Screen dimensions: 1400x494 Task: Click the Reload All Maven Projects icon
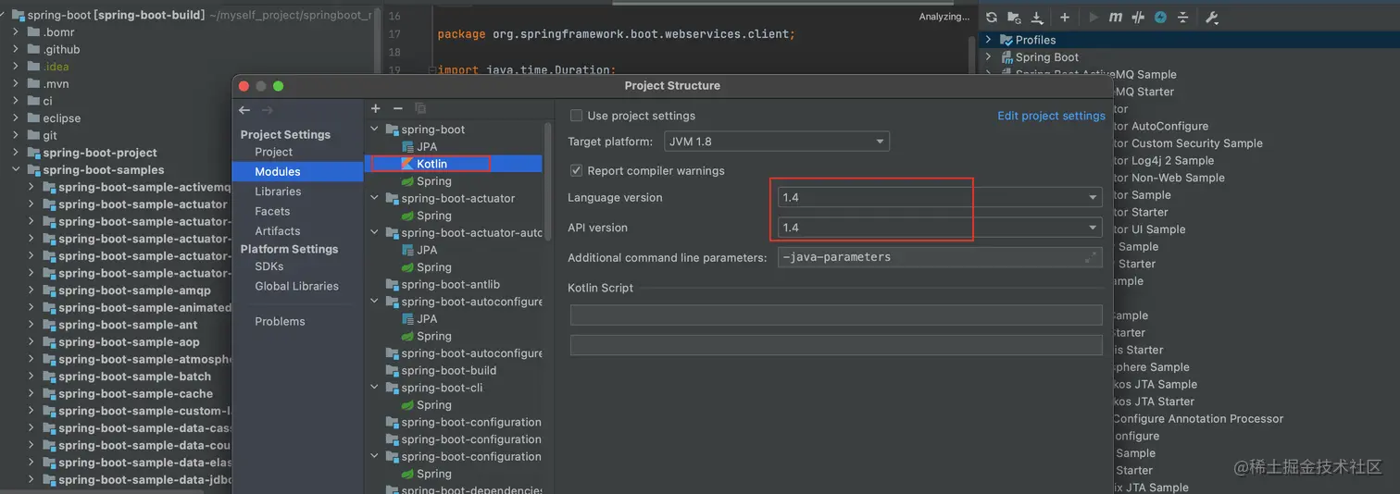tap(992, 18)
